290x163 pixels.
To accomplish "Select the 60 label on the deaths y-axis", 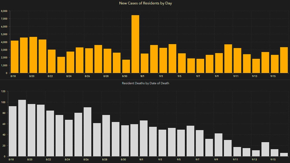I will (x=4, y=124).
